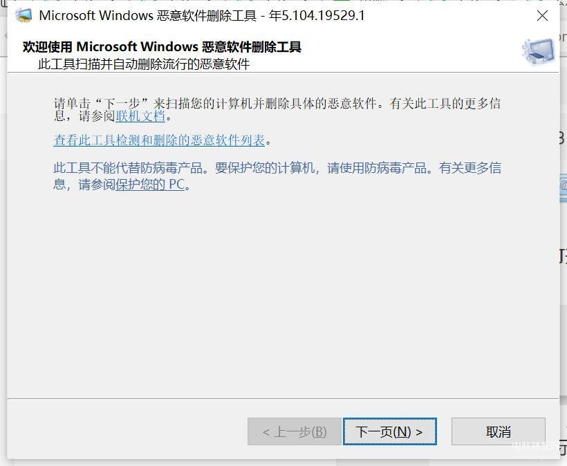Click the blank footer area left of 上一步
The image size is (567, 466).
(x=127, y=431)
